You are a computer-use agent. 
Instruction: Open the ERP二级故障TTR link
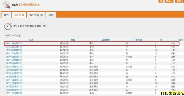tap(14, 44)
